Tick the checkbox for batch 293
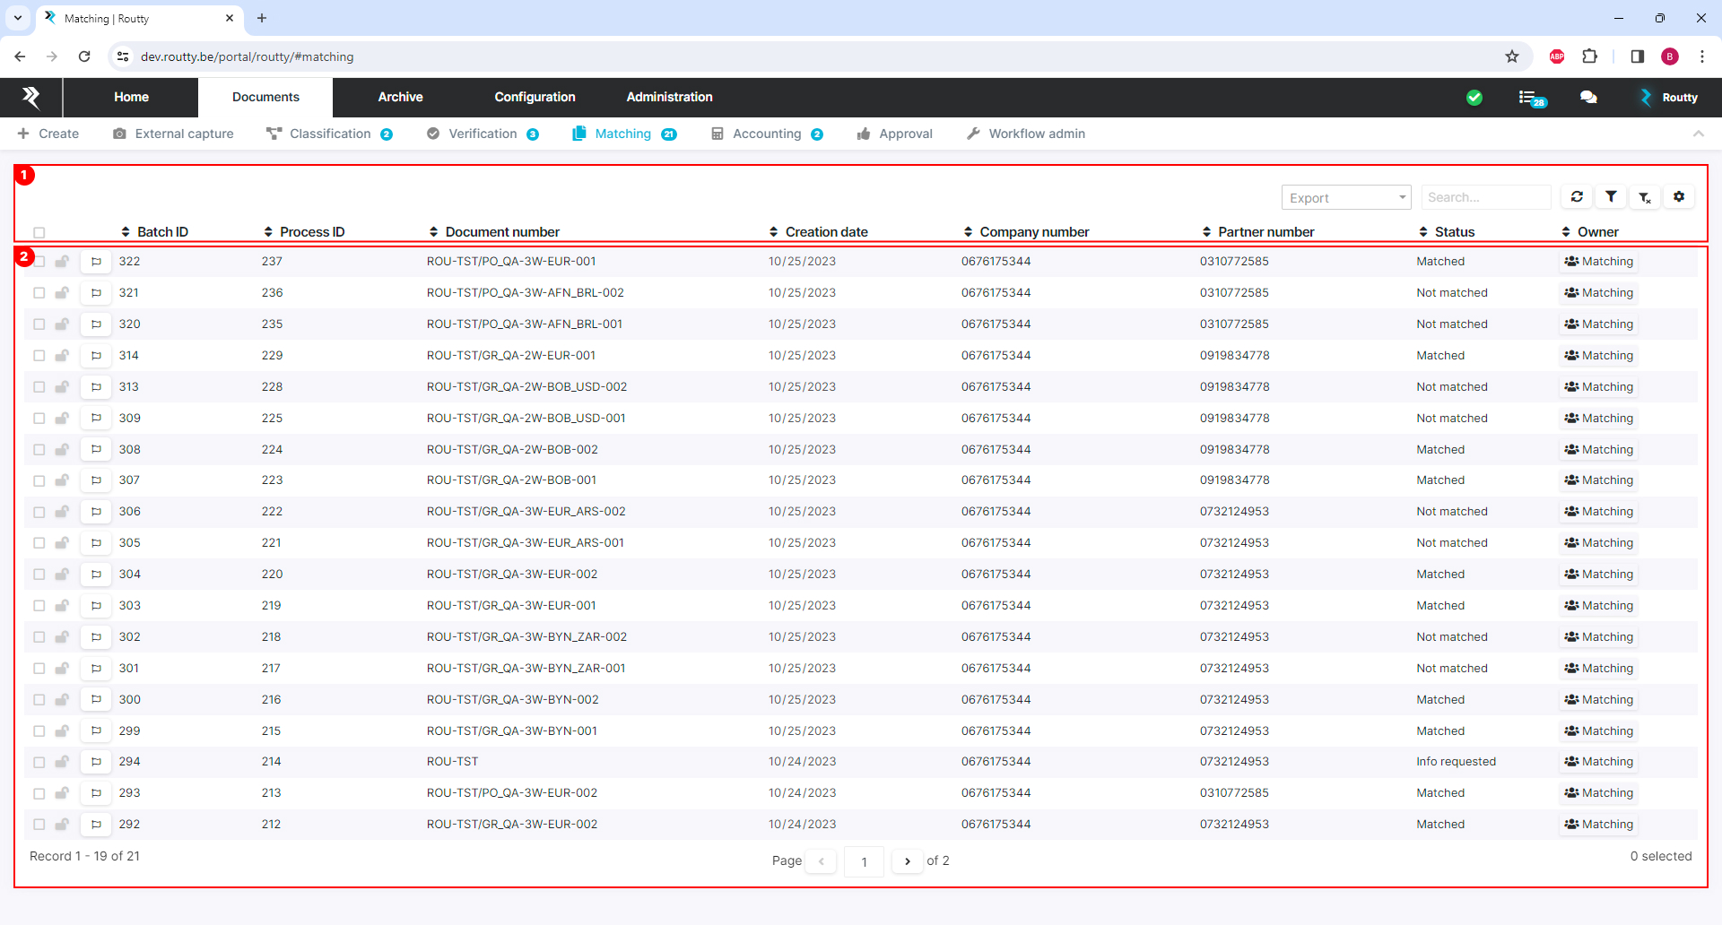 point(39,793)
